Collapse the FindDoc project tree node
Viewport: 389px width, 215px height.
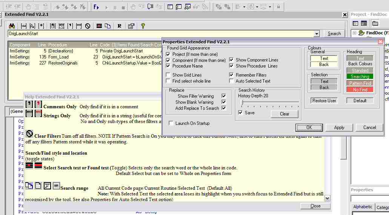click(355, 33)
